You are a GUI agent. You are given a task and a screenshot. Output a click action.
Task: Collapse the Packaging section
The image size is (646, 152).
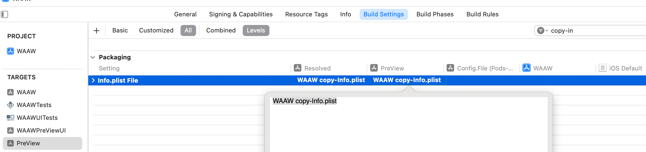click(x=93, y=57)
